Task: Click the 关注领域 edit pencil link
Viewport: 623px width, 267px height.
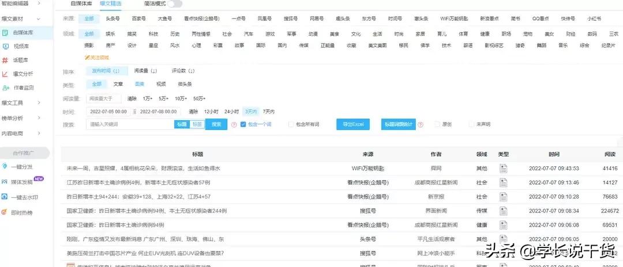Action: pos(97,58)
